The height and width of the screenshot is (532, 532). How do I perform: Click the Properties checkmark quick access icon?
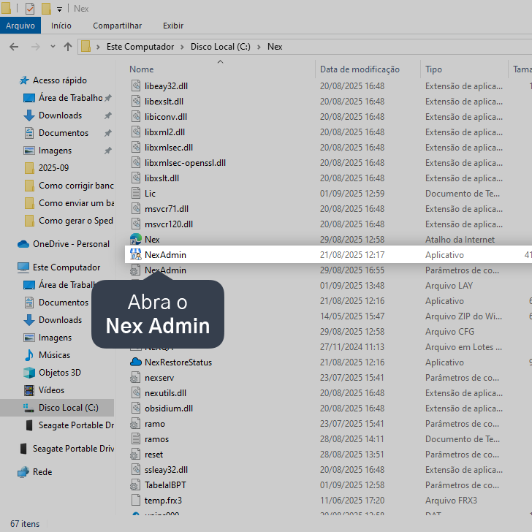30,9
